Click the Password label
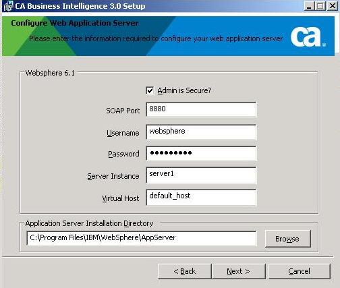This screenshot has height=288, width=340. (x=123, y=154)
